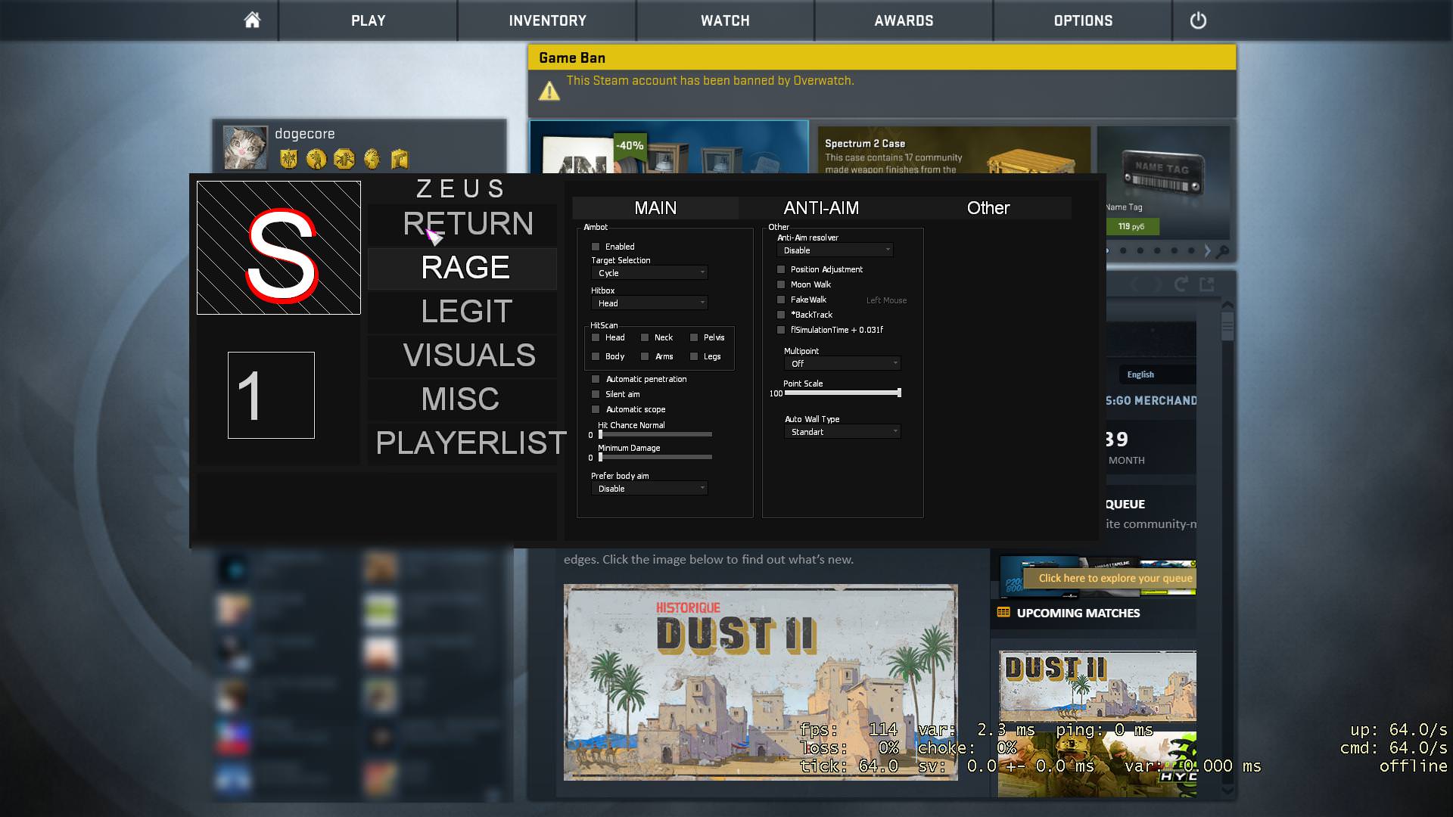Click the 119 pyб price button

tap(1131, 226)
